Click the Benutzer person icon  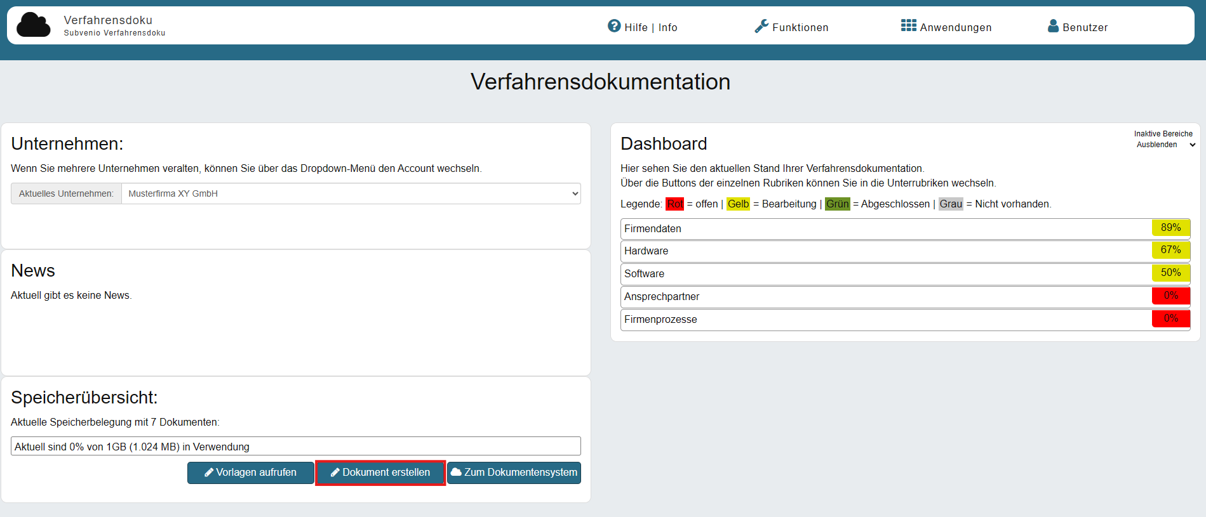1053,26
